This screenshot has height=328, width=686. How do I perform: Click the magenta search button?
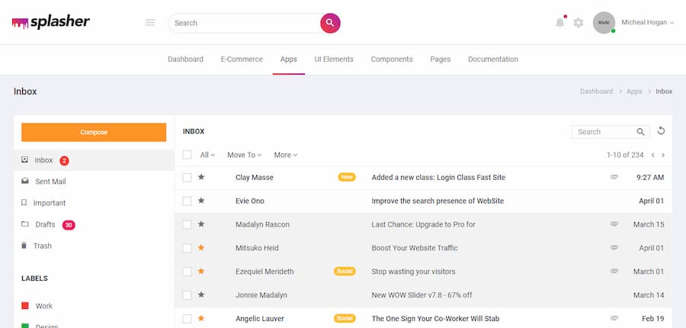(330, 23)
